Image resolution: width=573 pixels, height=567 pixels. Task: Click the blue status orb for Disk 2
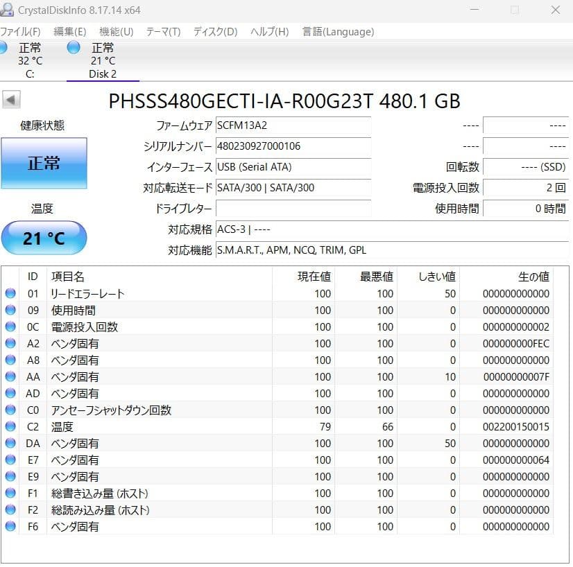(x=74, y=47)
